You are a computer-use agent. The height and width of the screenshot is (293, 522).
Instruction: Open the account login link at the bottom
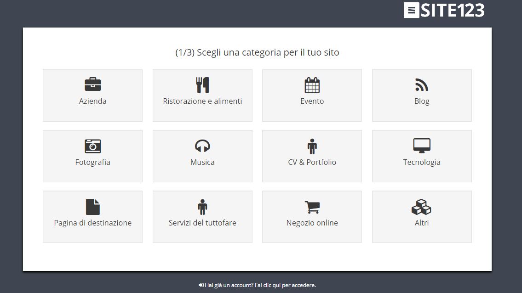(x=260, y=285)
